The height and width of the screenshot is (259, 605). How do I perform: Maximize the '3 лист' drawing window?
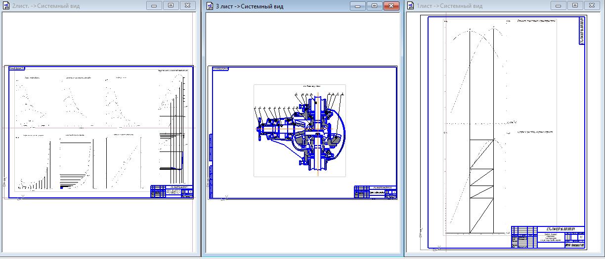pyautogui.click(x=374, y=5)
